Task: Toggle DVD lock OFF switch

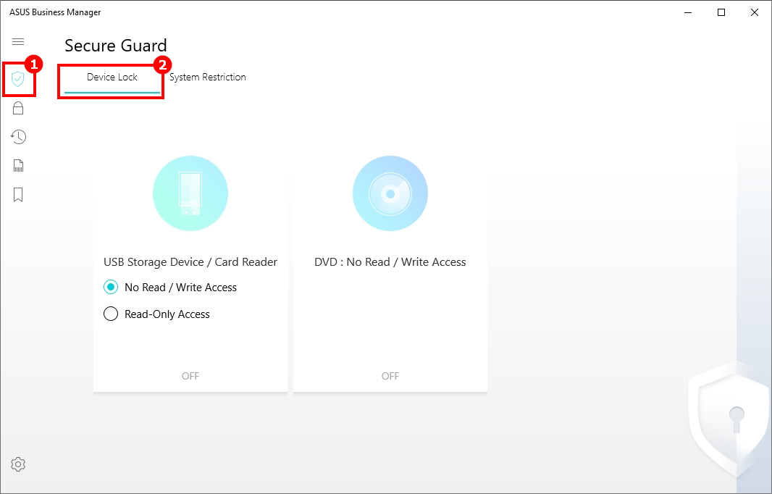Action: [390, 376]
